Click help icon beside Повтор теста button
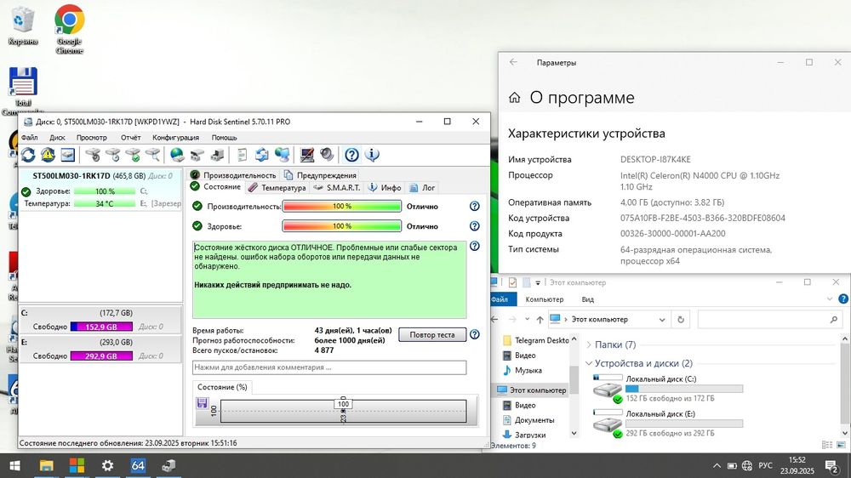This screenshot has width=851, height=478. 474,335
